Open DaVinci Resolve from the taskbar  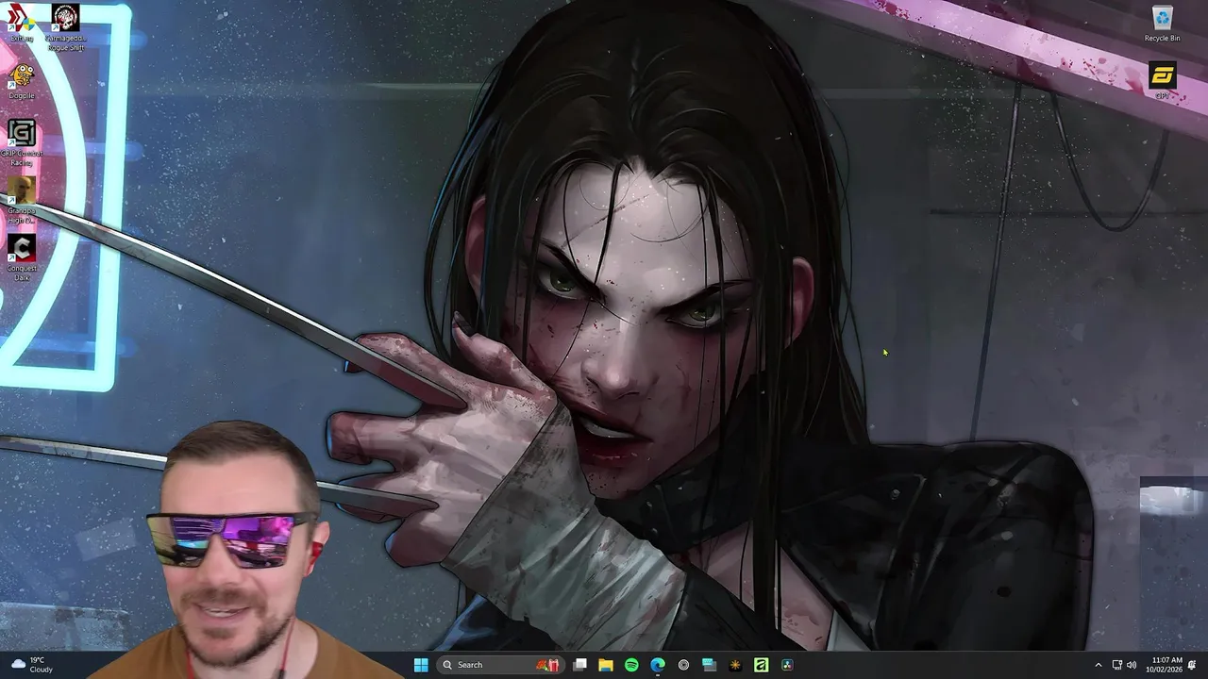click(787, 665)
